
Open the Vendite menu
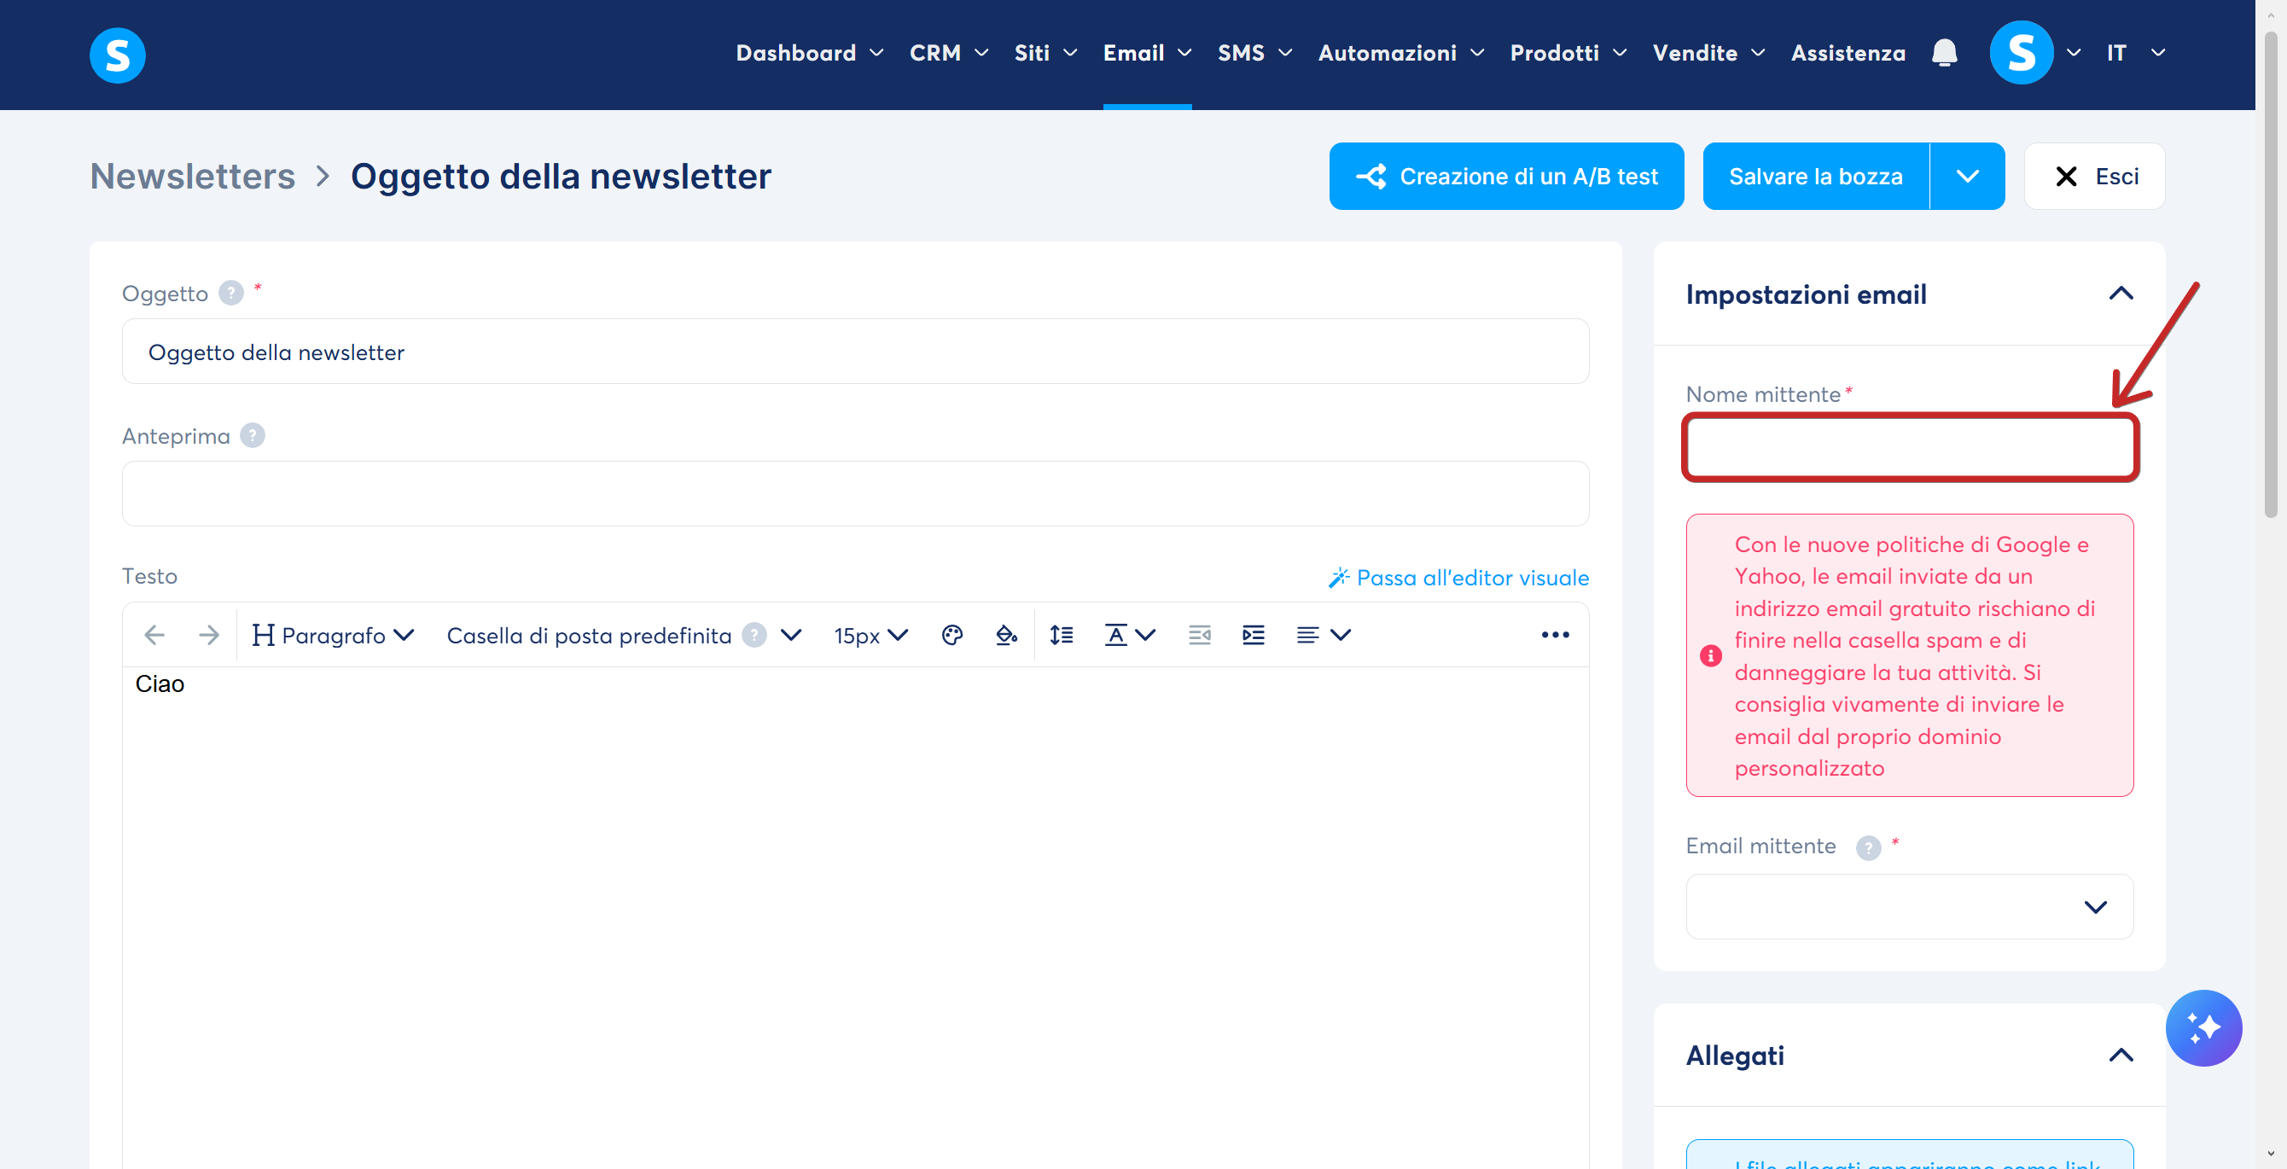tap(1708, 53)
